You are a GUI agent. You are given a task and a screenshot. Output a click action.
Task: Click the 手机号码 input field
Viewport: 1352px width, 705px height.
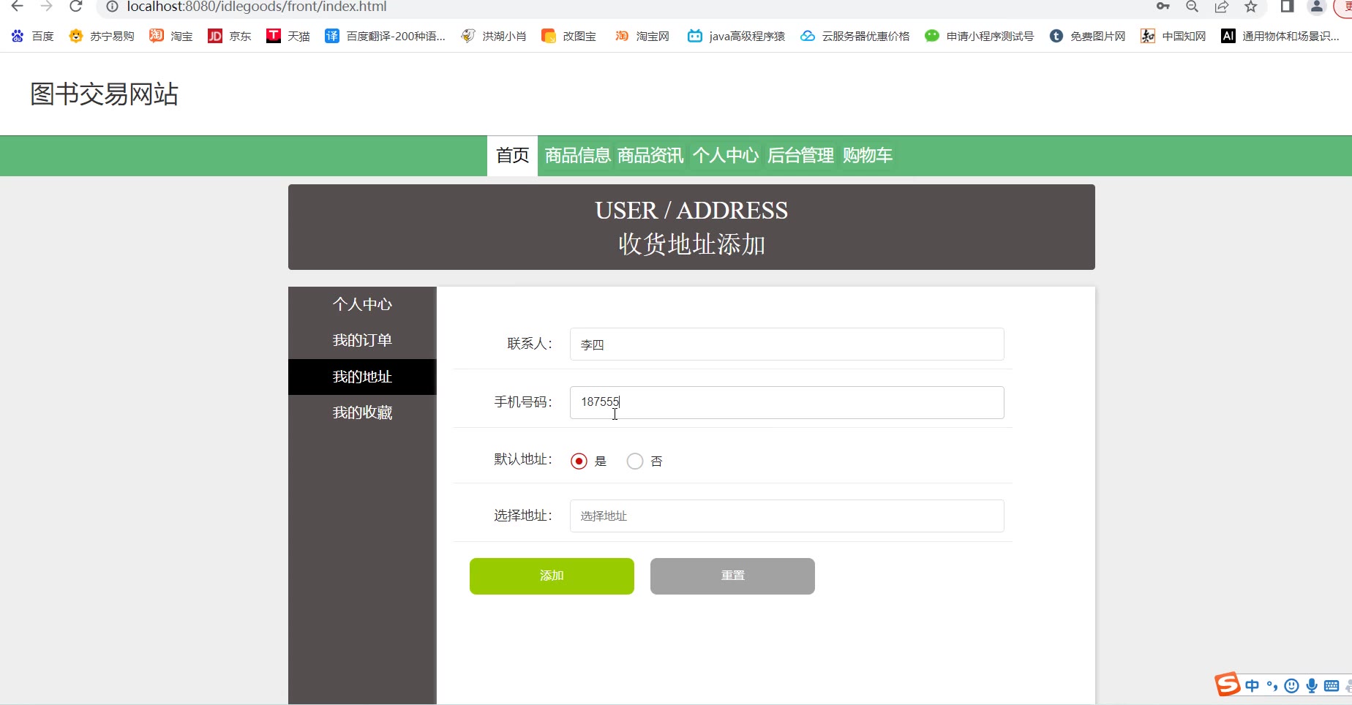coord(787,403)
